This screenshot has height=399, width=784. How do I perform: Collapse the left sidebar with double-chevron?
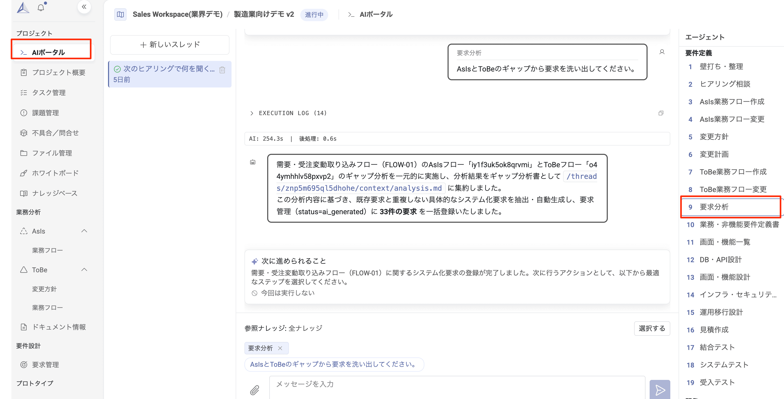pos(84,7)
